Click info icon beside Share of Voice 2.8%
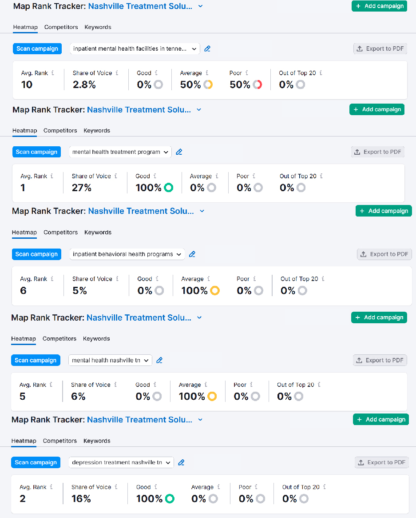This screenshot has width=416, height=518. pyautogui.click(x=117, y=73)
